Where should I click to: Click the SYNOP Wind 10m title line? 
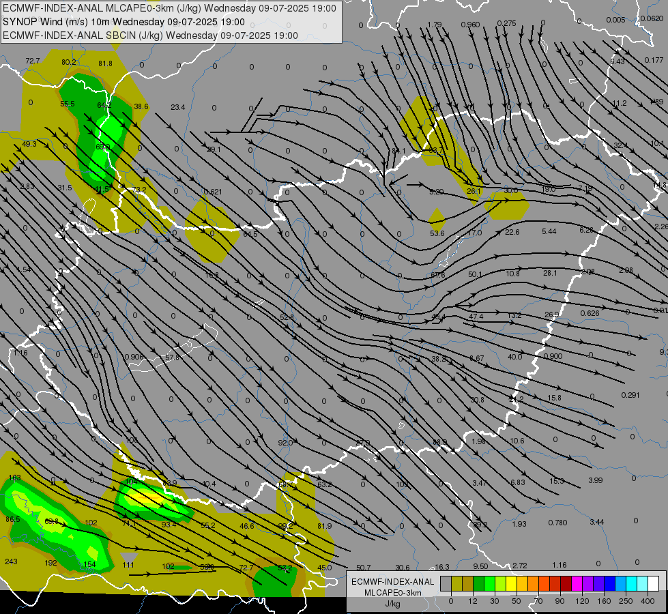coord(124,22)
